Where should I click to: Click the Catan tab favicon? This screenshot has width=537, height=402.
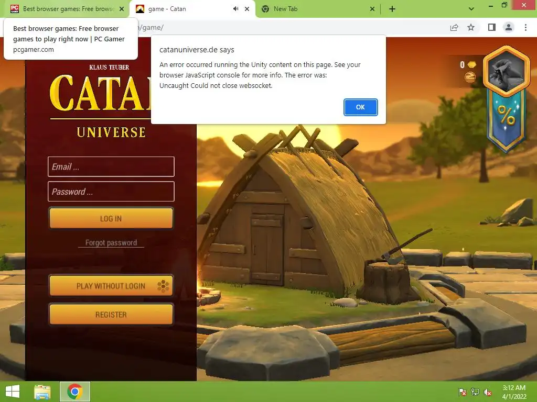tap(139, 9)
